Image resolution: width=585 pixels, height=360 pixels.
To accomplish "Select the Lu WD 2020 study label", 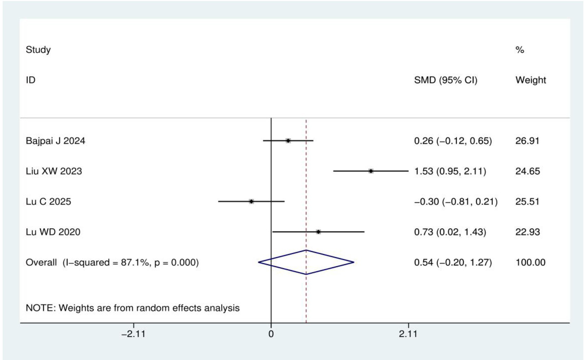I will point(53,232).
